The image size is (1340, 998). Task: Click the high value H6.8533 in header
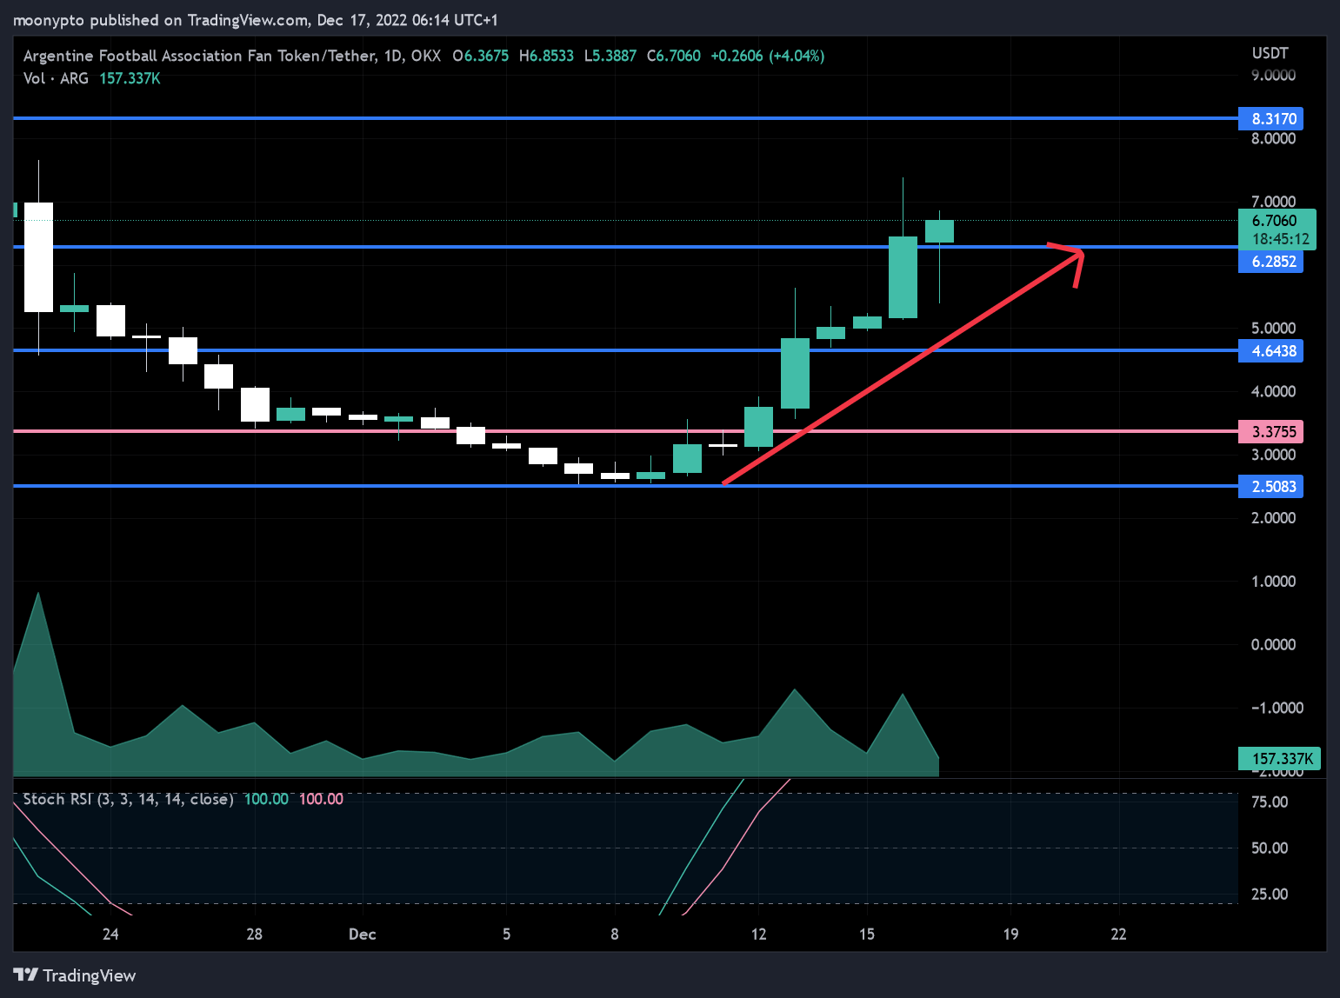(x=546, y=56)
